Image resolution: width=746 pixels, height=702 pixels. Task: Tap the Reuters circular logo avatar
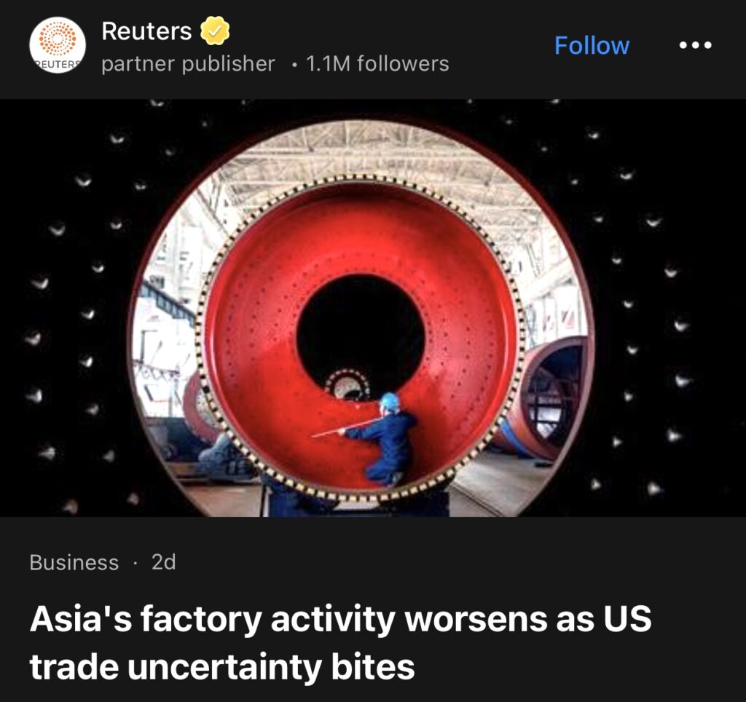(x=58, y=45)
